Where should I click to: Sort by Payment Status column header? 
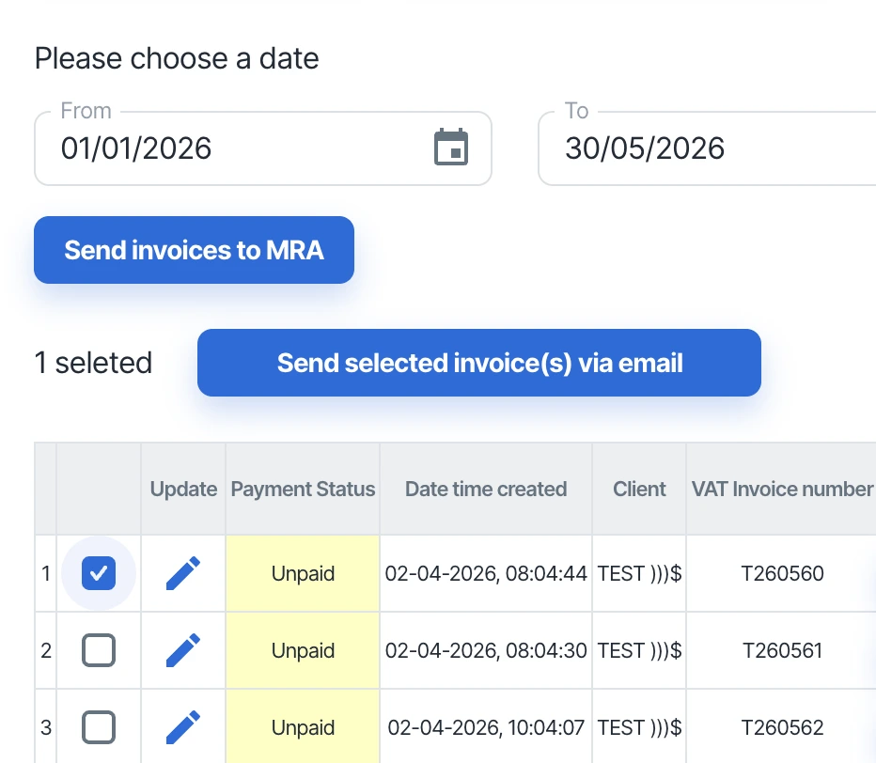click(303, 489)
